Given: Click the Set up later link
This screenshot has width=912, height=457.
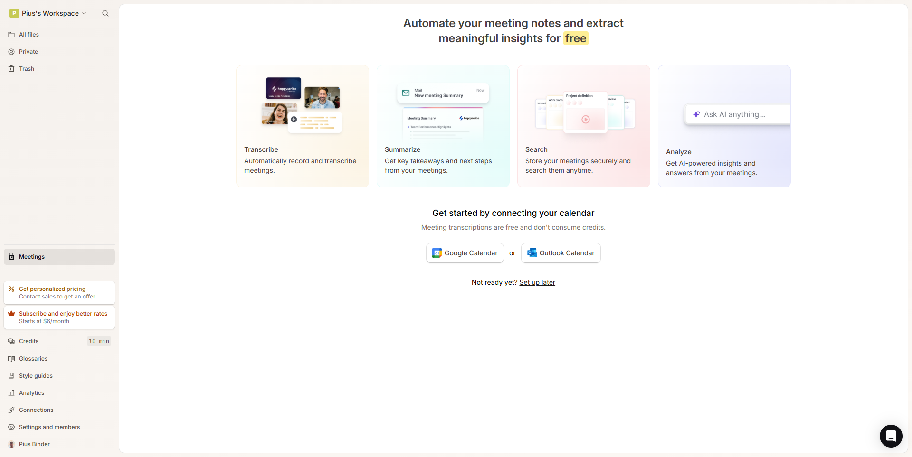Looking at the screenshot, I should 537,282.
